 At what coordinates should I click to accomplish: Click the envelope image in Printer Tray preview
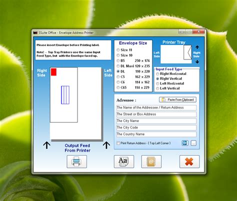coord(187,52)
